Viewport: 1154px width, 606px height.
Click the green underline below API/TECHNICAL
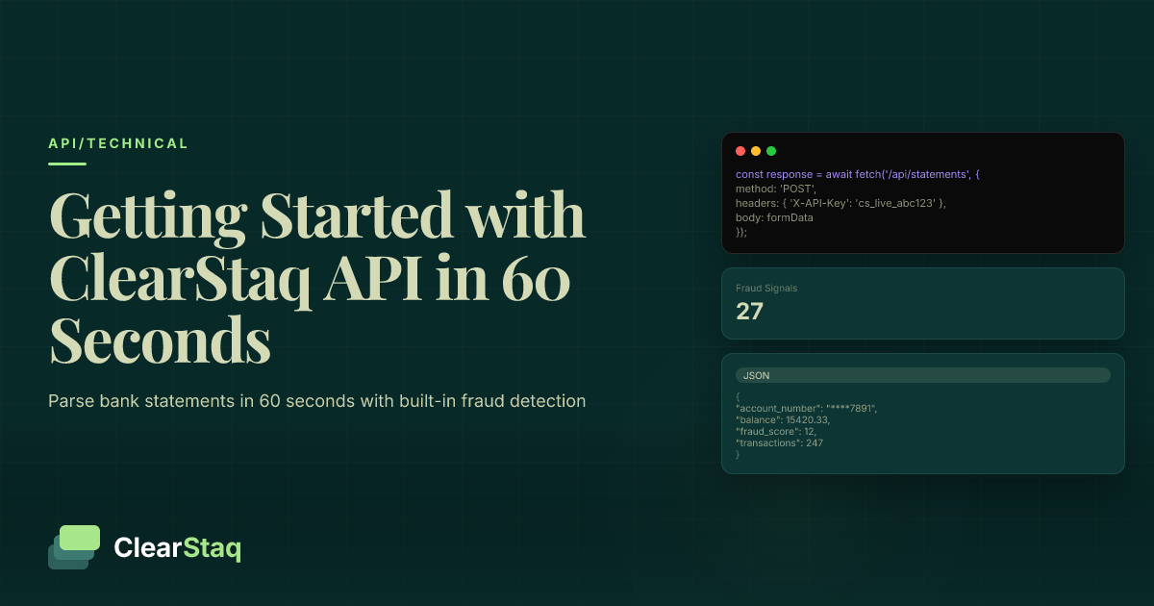pos(67,164)
